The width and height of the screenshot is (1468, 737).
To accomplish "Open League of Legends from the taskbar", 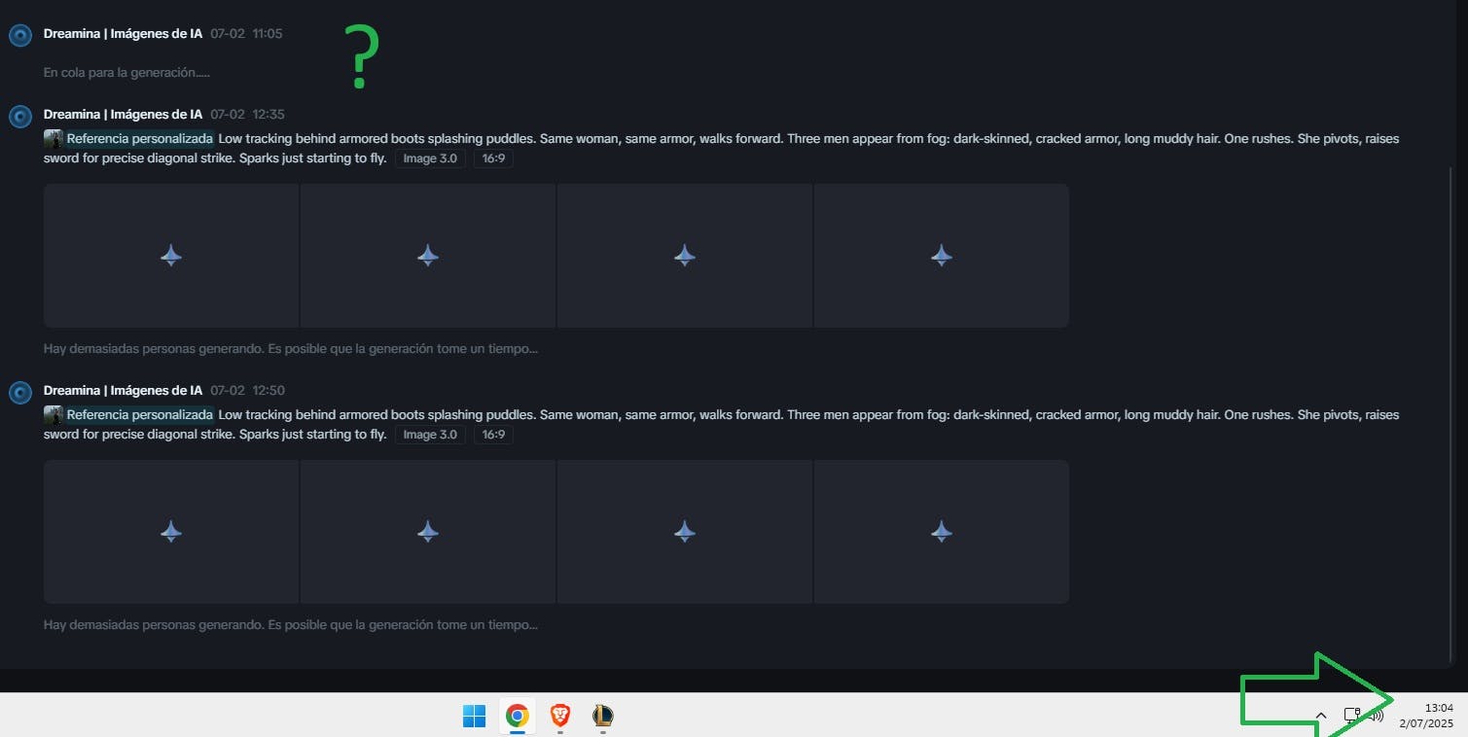I will pyautogui.click(x=603, y=717).
